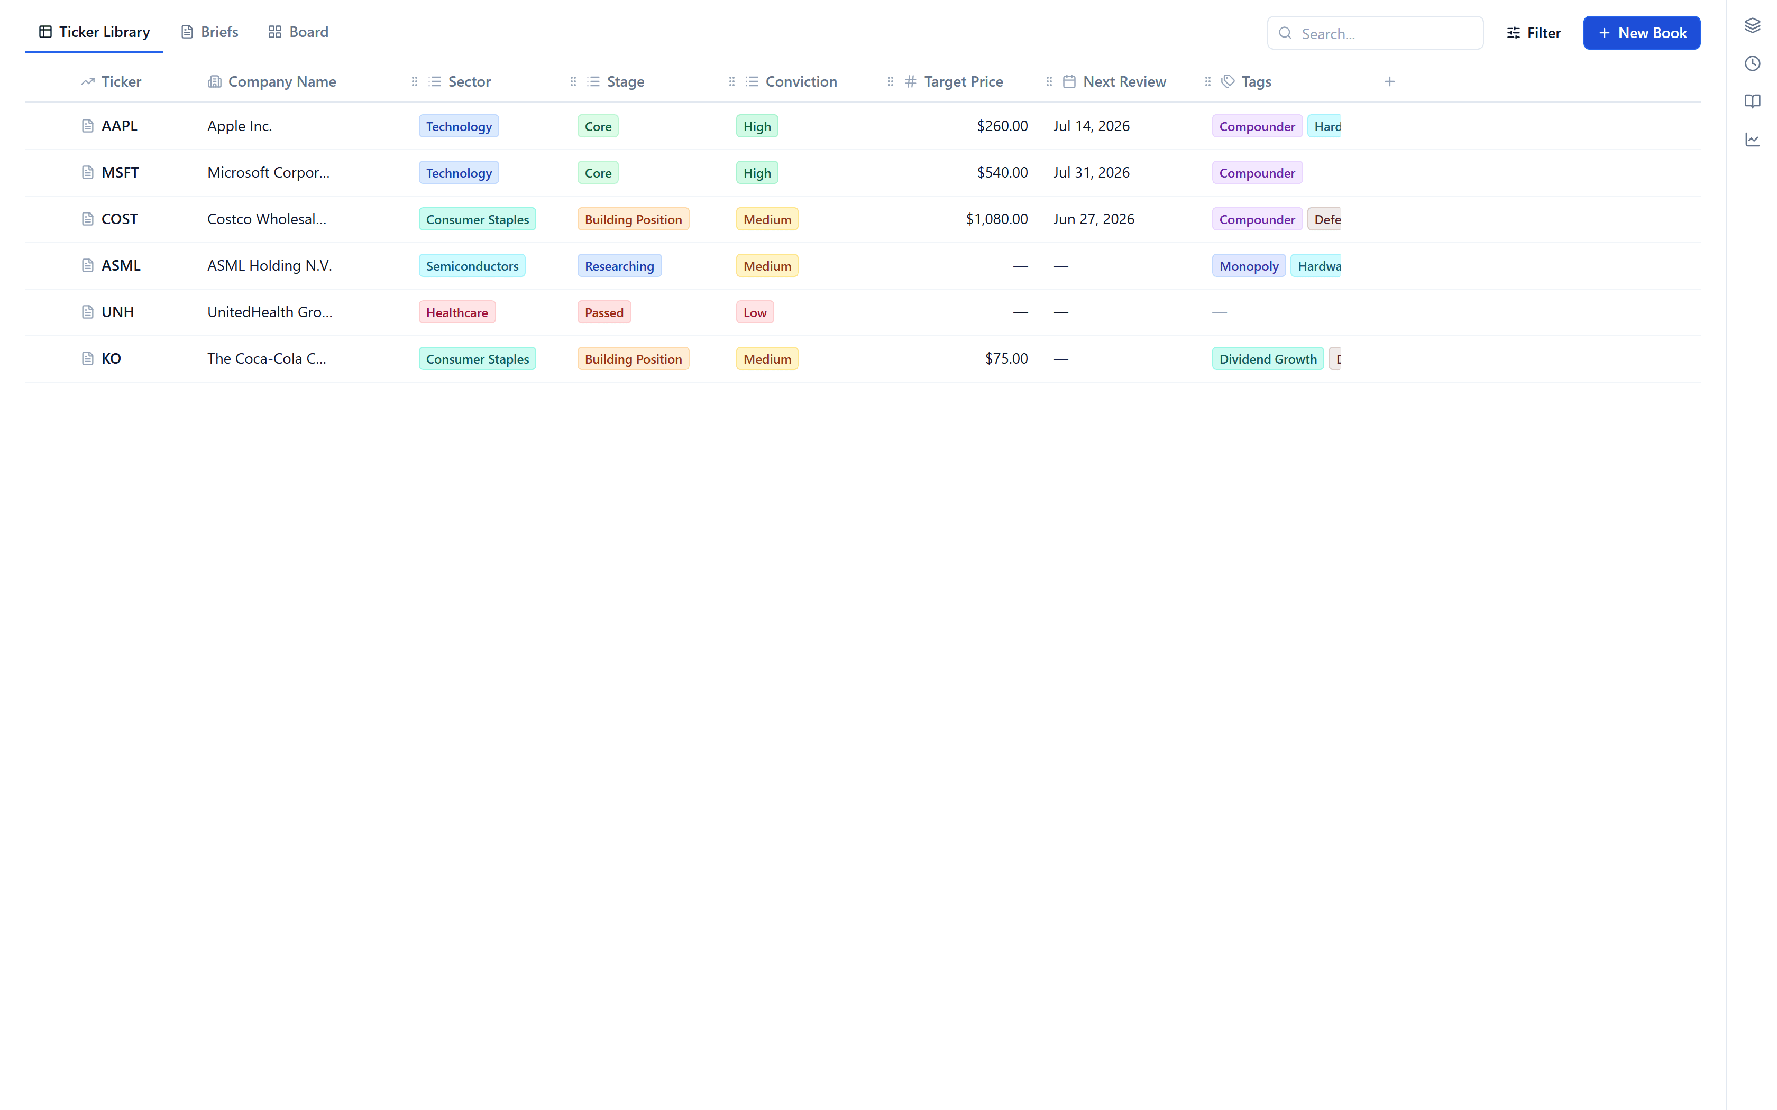
Task: Open the Company Name column header
Action: [281, 81]
